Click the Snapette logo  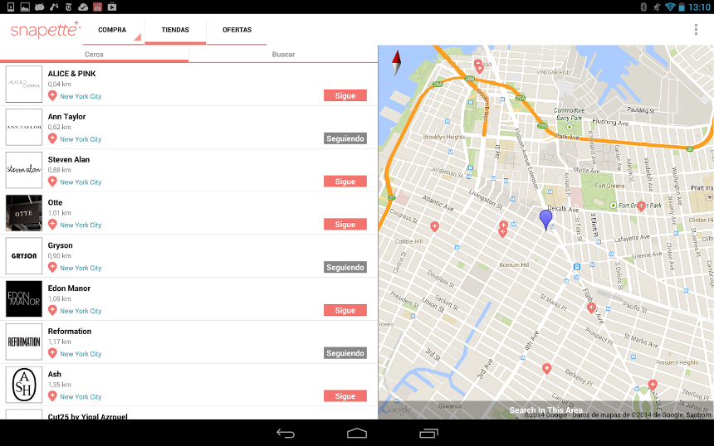click(x=45, y=30)
